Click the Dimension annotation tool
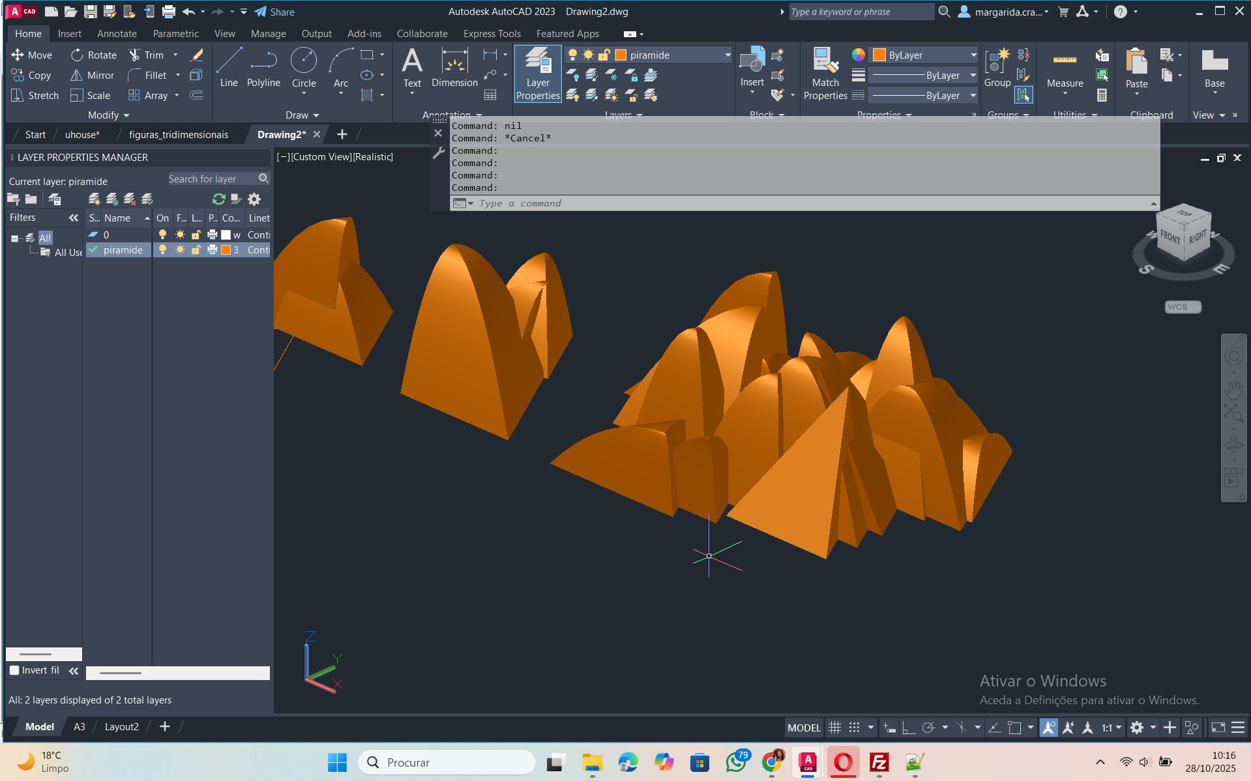The width and height of the screenshot is (1251, 781). coord(454,67)
